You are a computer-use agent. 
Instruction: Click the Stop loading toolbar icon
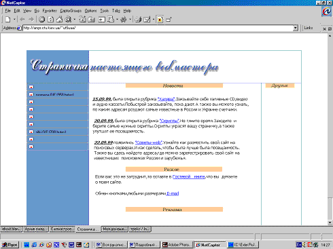tap(41, 20)
